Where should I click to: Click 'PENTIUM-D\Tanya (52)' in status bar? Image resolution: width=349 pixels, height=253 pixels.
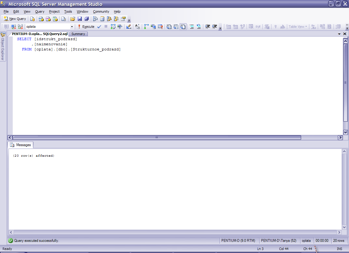click(279, 241)
